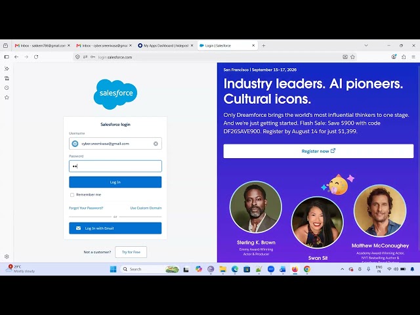The width and height of the screenshot is (420, 315).
Task: Click the Username input field
Action: 115,144
